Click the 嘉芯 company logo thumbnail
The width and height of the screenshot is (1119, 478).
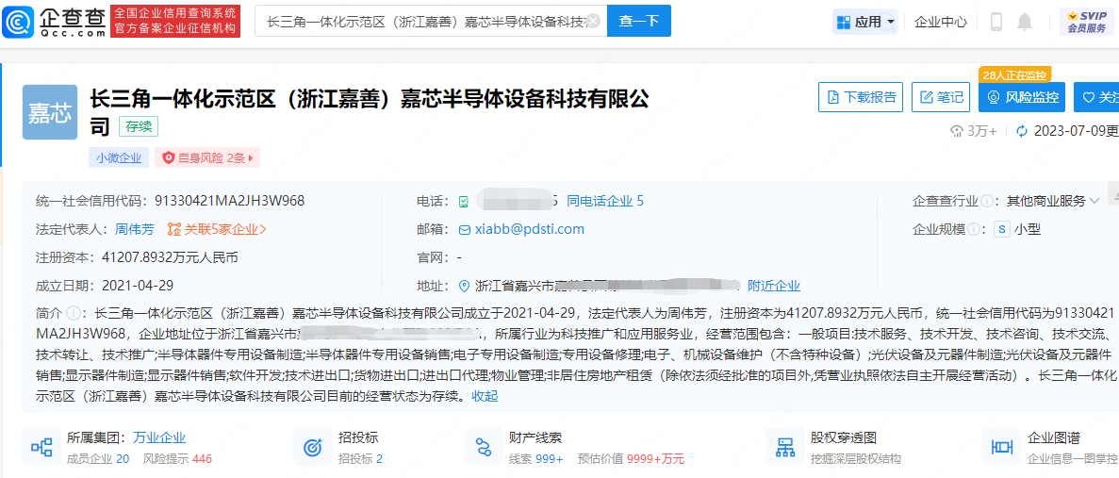point(50,112)
